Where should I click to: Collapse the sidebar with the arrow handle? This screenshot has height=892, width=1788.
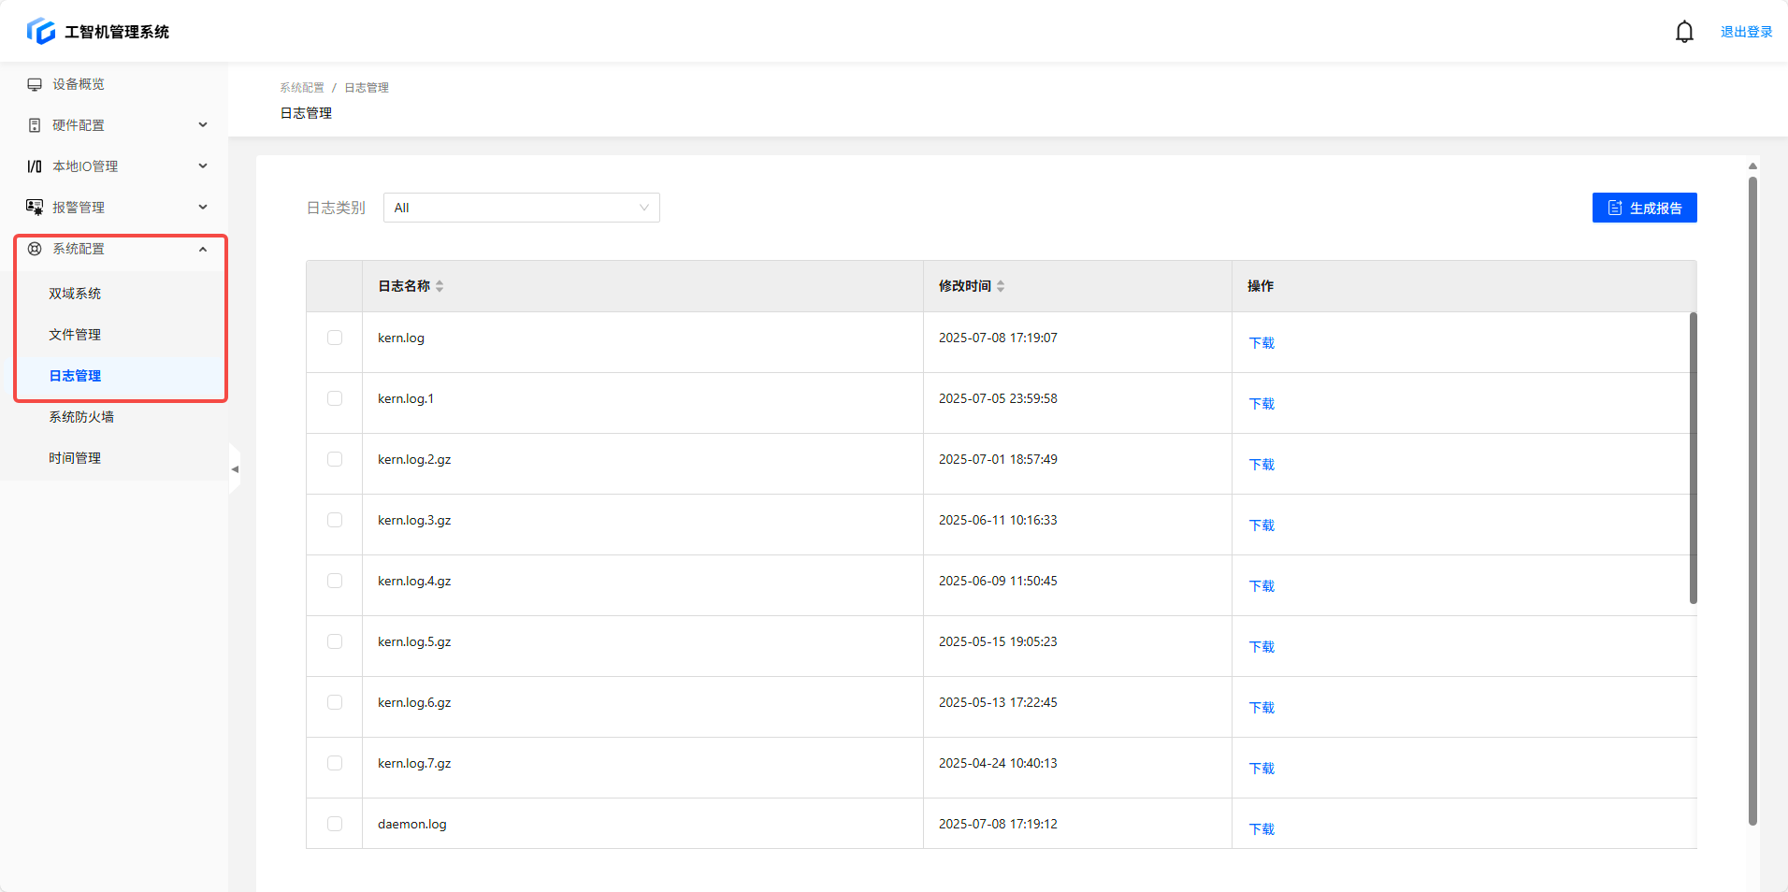(x=235, y=469)
